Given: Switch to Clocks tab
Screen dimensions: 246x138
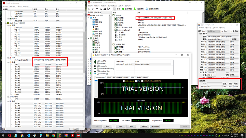Looking at the screenshot, I should (x=132, y=78).
